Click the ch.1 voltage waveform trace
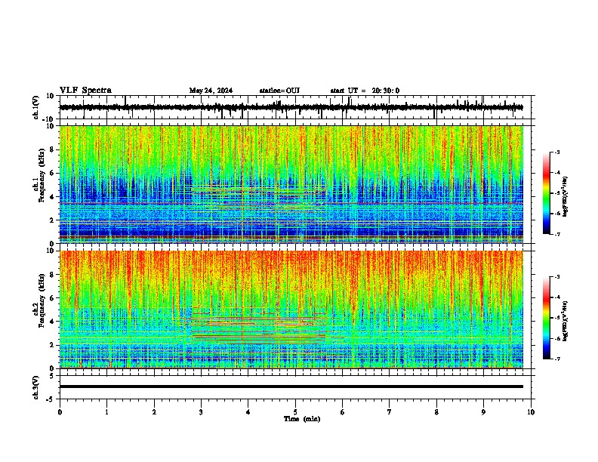 tap(291, 107)
